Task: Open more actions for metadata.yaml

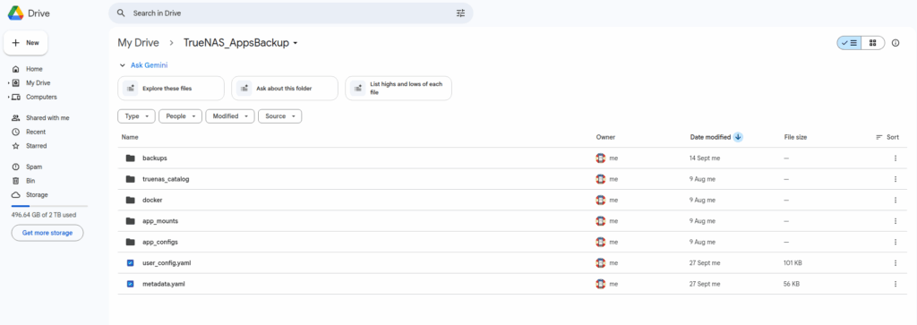Action: tap(895, 284)
